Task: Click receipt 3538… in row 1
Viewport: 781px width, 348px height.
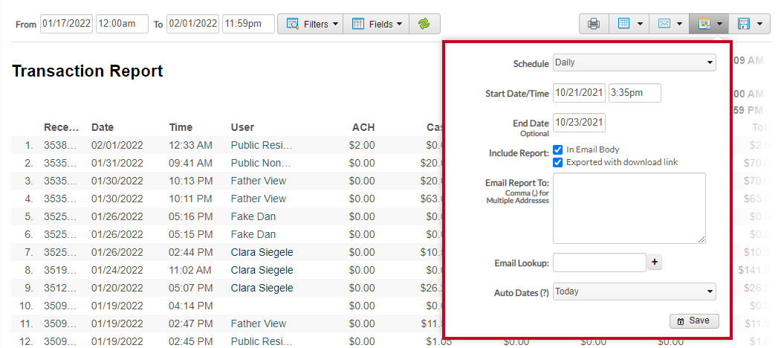Action: [x=61, y=145]
